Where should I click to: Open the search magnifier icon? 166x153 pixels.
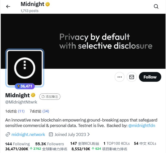click(x=156, y=6)
